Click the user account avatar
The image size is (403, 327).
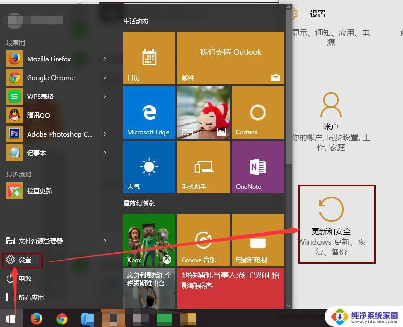point(15,20)
